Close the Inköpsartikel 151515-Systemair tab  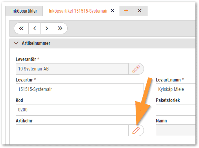[112, 11]
